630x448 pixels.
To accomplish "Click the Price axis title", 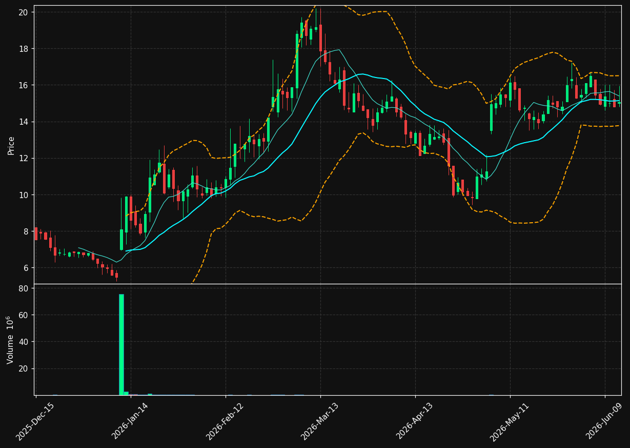I will point(11,145).
